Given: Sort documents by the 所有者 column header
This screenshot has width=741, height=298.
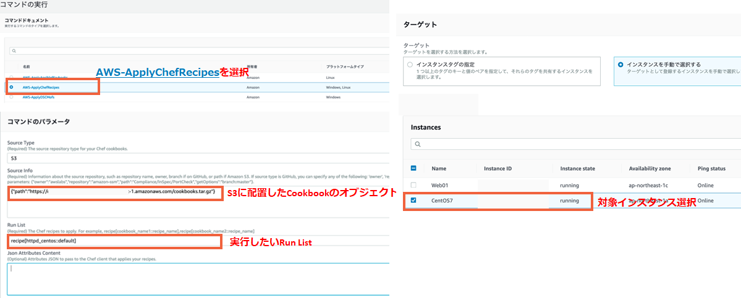Looking at the screenshot, I should (252, 67).
